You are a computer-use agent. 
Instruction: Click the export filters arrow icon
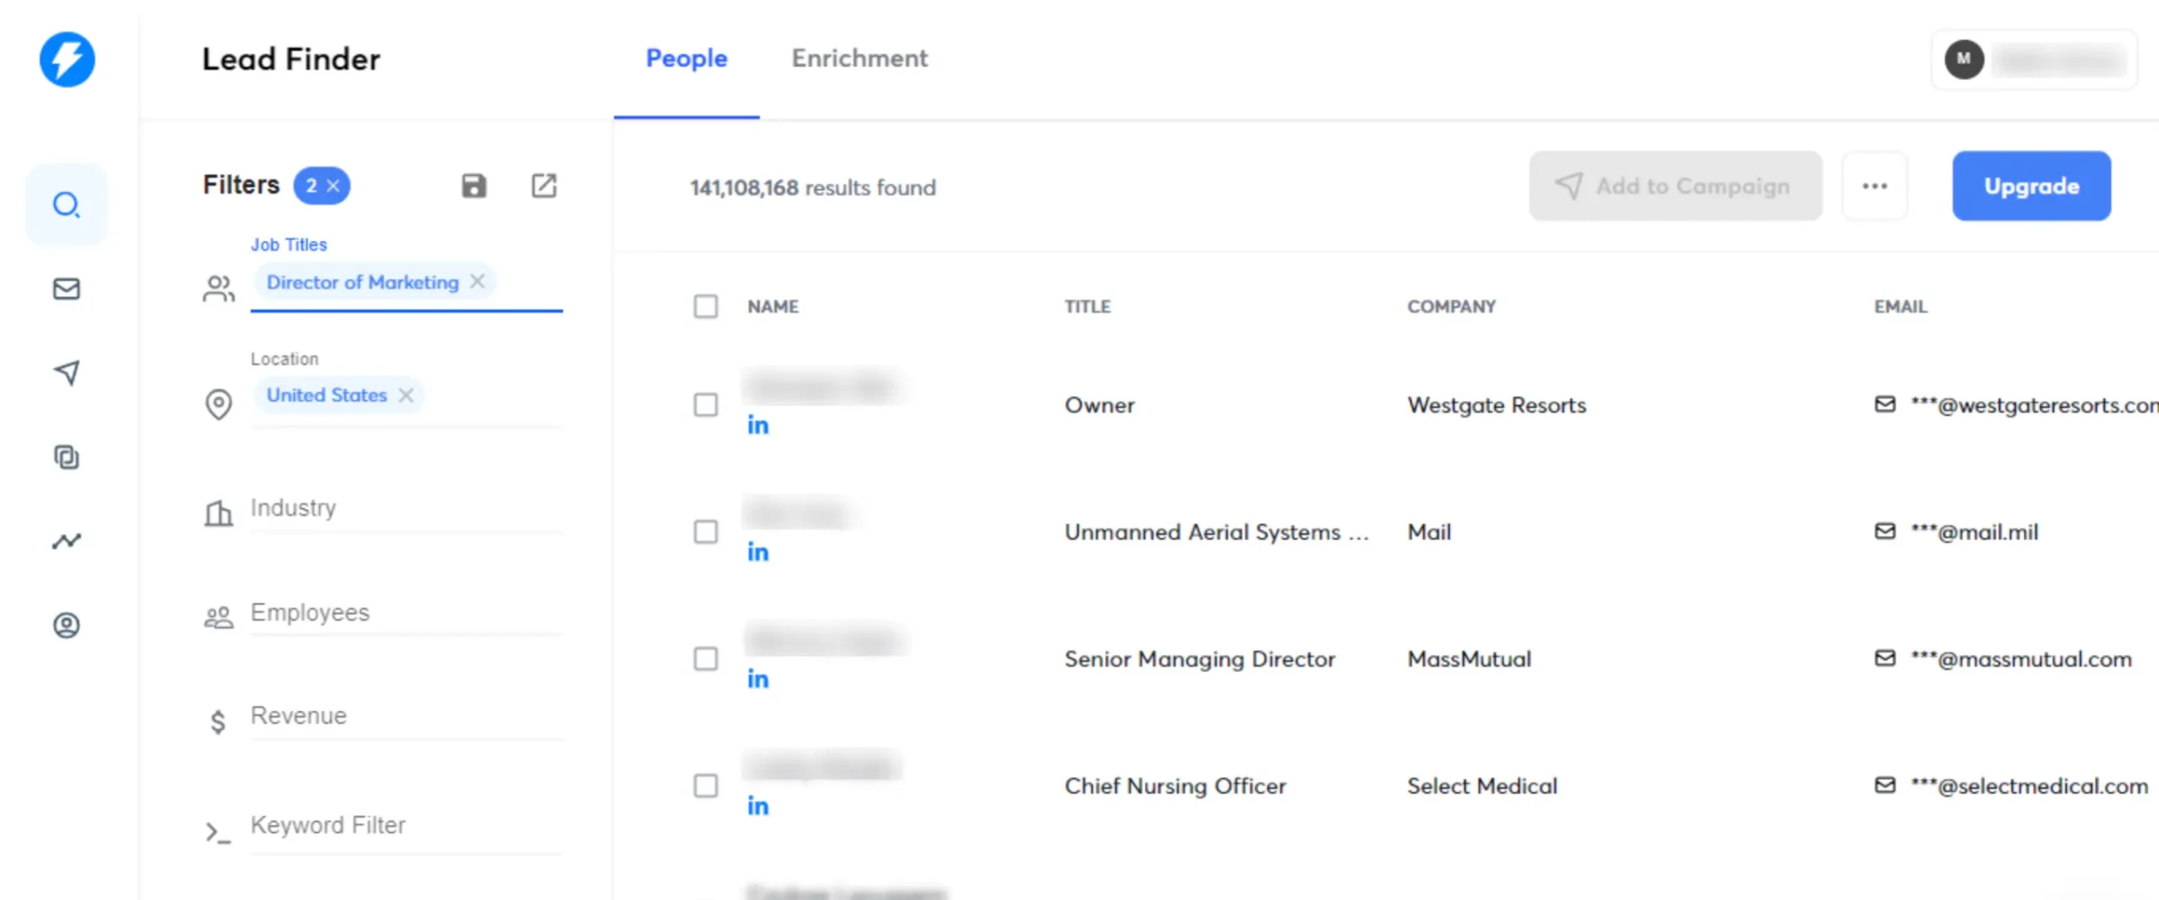click(x=544, y=186)
